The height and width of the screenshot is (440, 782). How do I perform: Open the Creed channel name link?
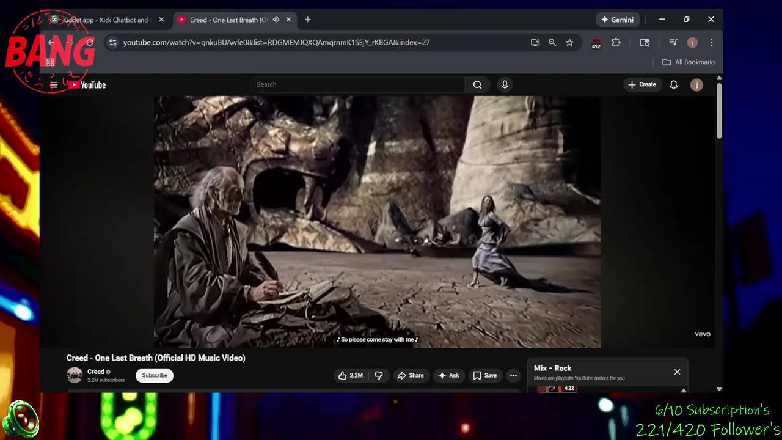96,372
